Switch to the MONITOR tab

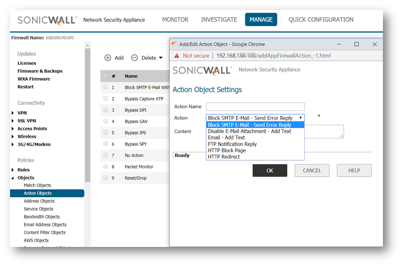point(175,20)
